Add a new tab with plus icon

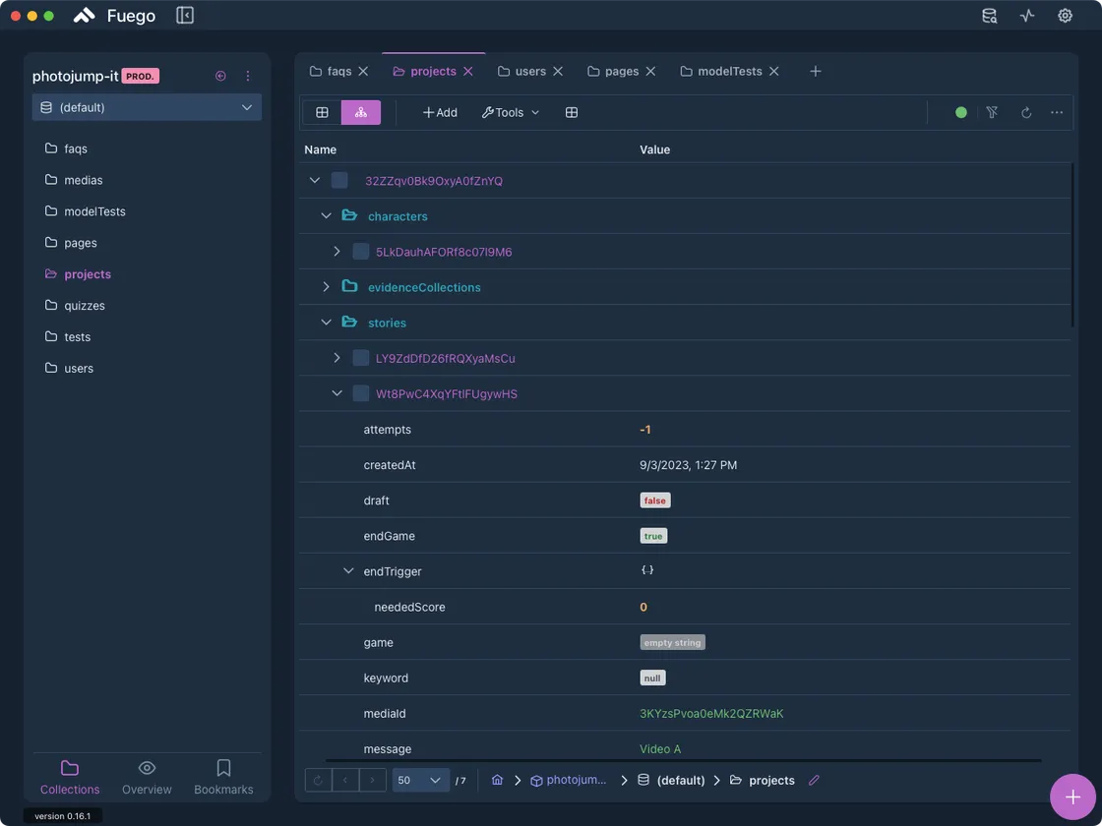[816, 71]
